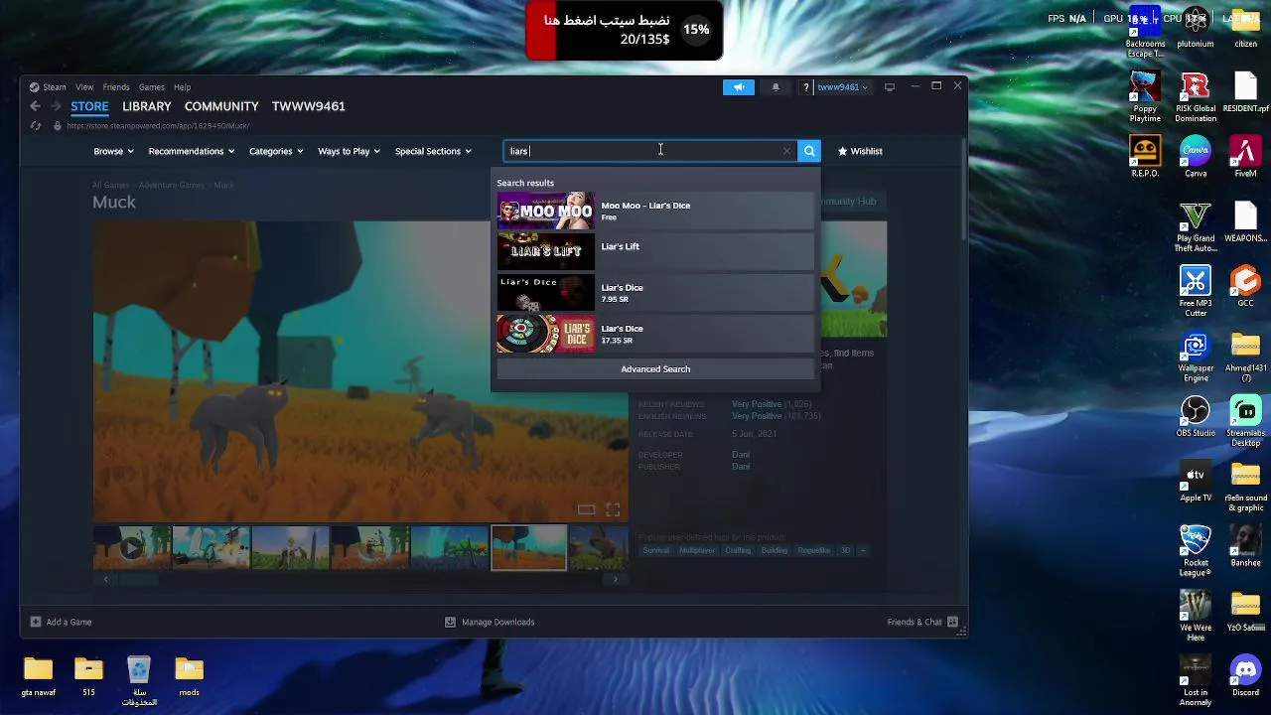Expand the Ways to Play dropdown
Image resolution: width=1271 pixels, height=715 pixels.
pos(349,151)
